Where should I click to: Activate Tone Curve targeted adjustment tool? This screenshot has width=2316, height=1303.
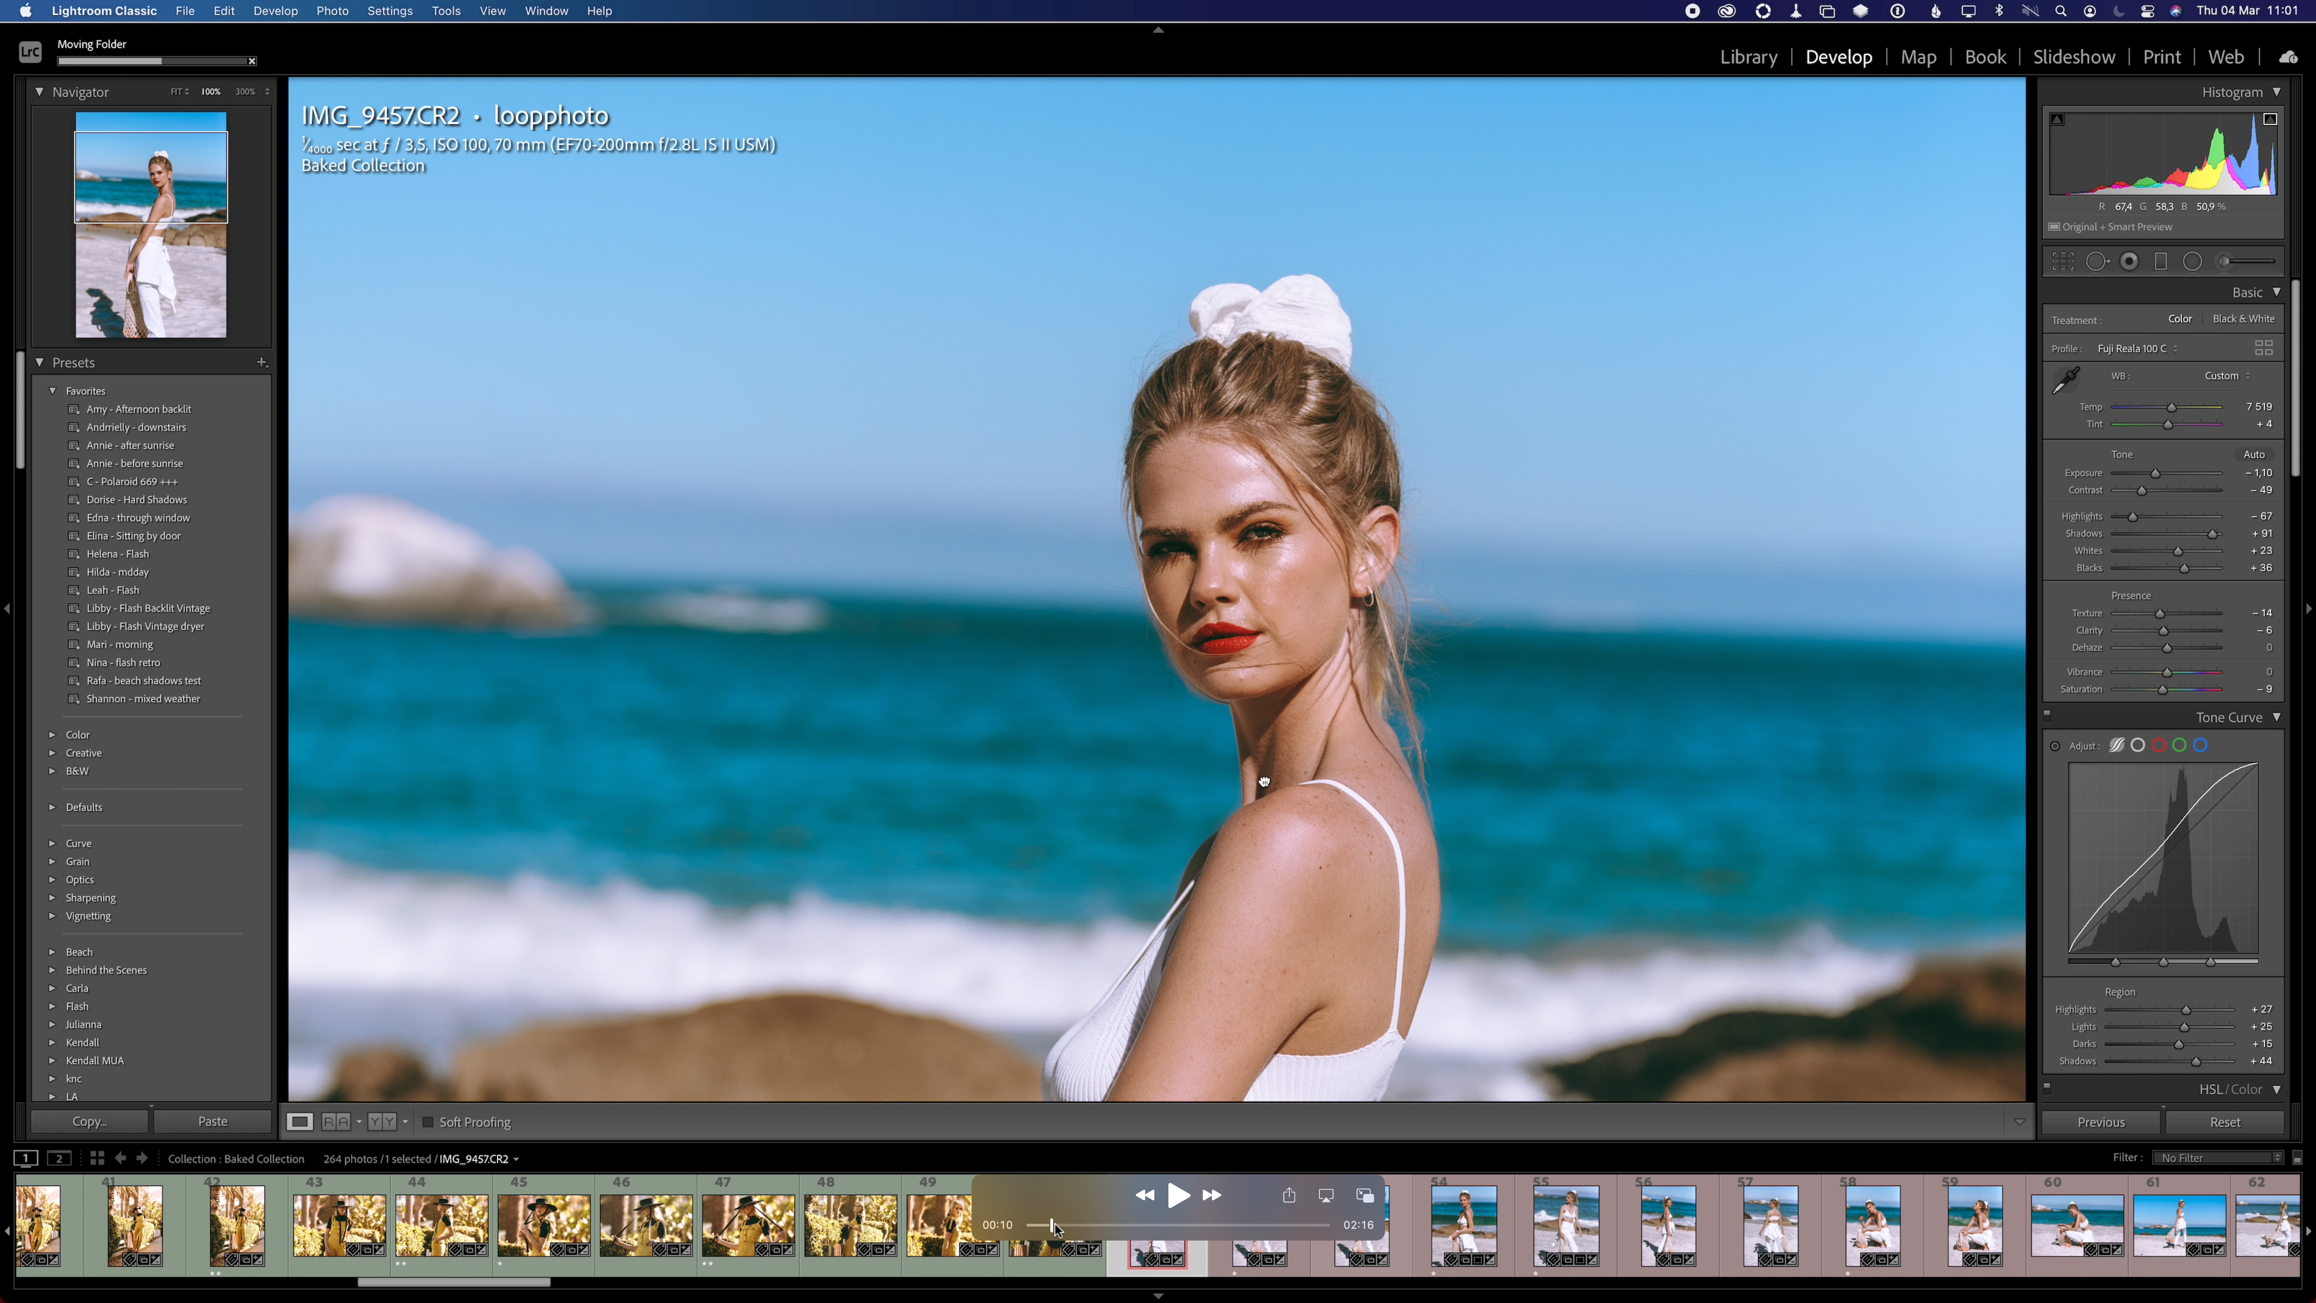2055,747
